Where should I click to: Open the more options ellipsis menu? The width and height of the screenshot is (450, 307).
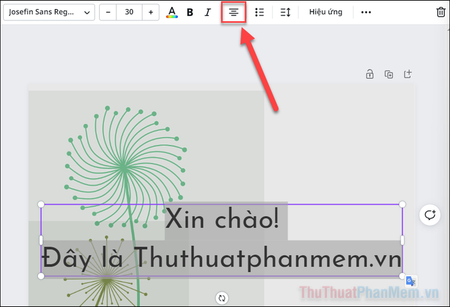[x=366, y=12]
